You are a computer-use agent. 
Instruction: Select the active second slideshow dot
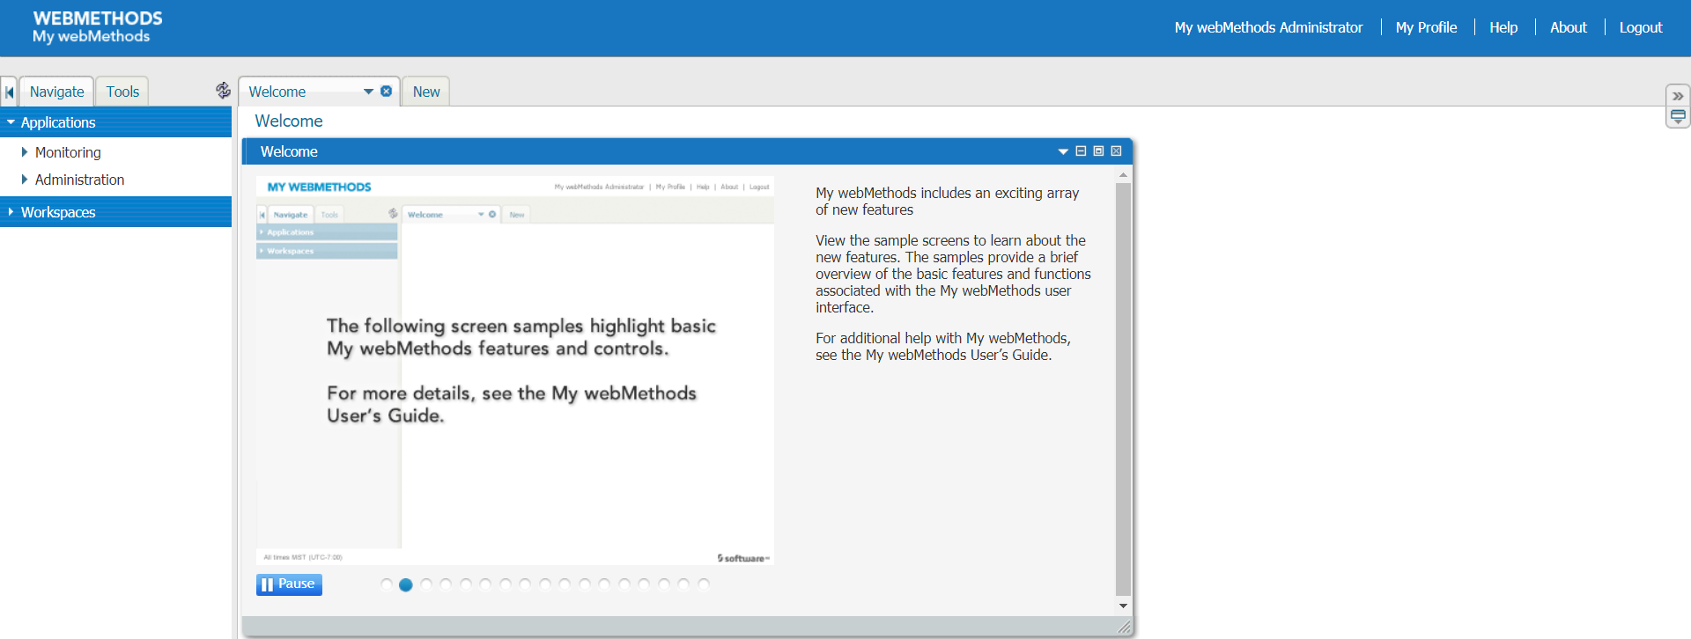click(x=406, y=584)
